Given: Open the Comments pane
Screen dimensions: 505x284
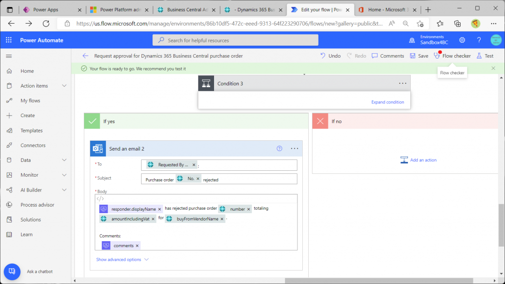Looking at the screenshot, I should coord(388,56).
